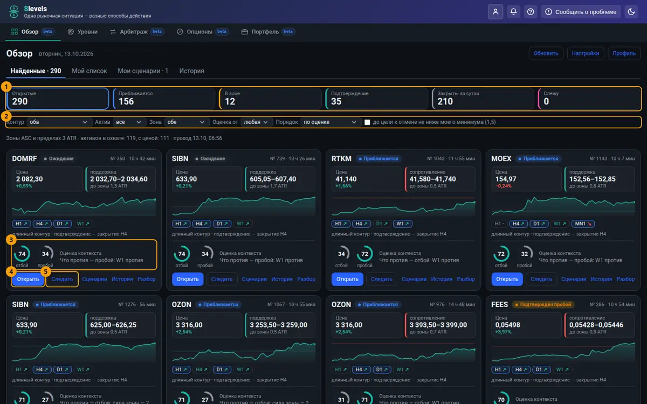This screenshot has height=404, width=647.
Task: Open the user account icon in header
Action: 495,12
